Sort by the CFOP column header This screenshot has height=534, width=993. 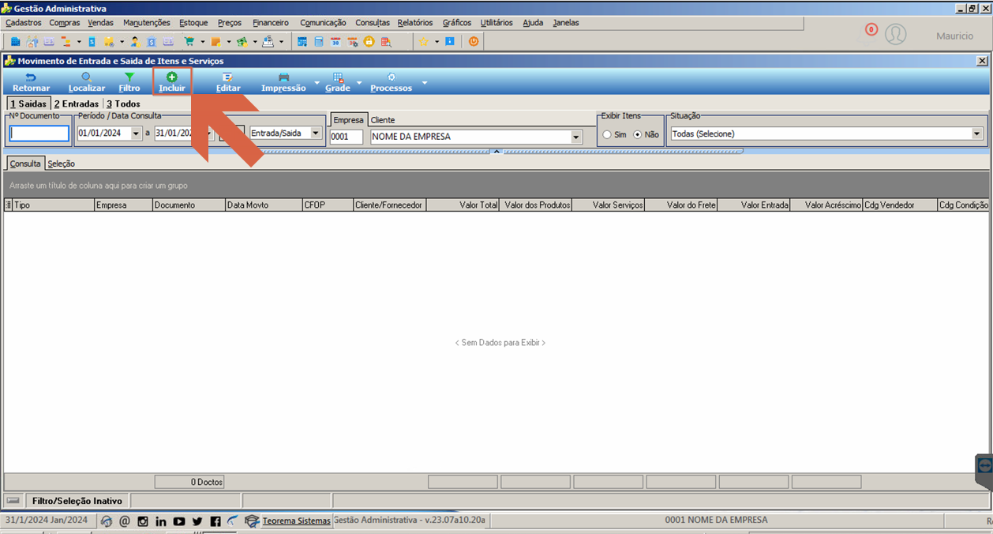(x=328, y=205)
